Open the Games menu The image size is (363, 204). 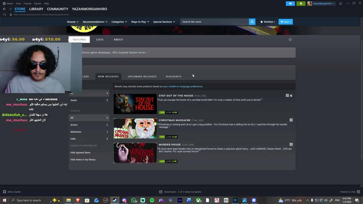tap(37, 3)
